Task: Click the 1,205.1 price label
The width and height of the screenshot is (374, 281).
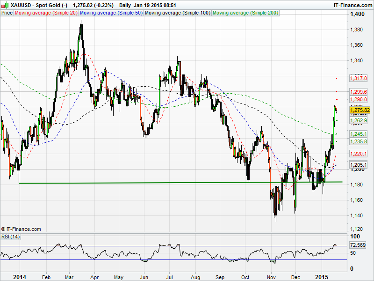Action: click(359, 165)
